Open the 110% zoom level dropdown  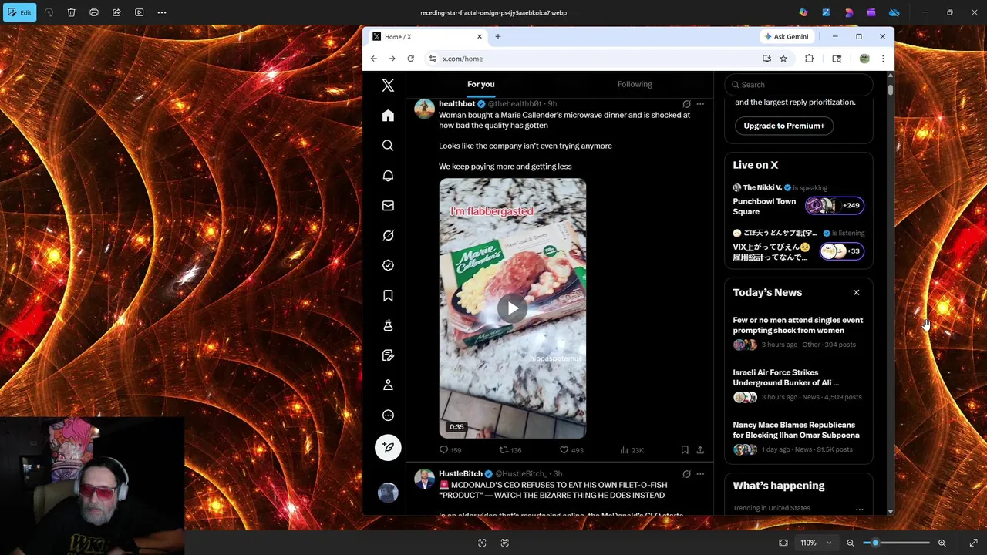tap(815, 543)
